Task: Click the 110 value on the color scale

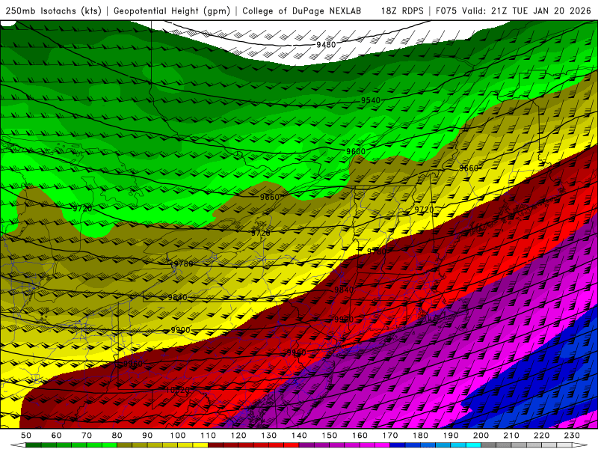Action: 208,436
